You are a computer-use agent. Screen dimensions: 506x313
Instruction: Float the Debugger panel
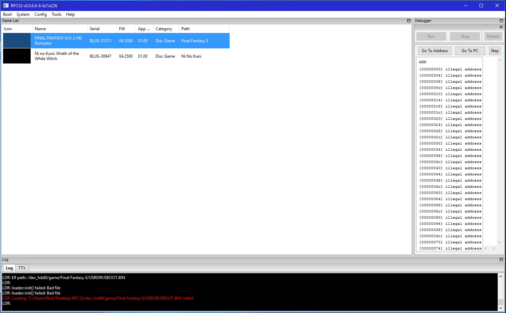(x=501, y=21)
